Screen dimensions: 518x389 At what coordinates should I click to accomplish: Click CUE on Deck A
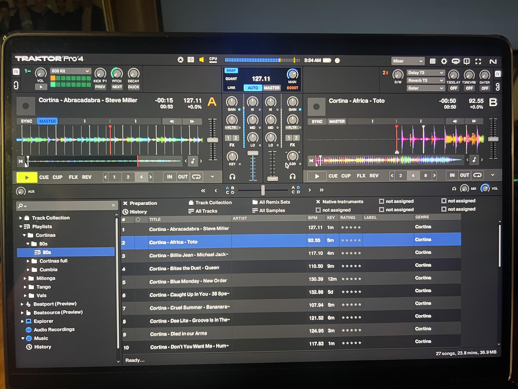[x=44, y=177]
